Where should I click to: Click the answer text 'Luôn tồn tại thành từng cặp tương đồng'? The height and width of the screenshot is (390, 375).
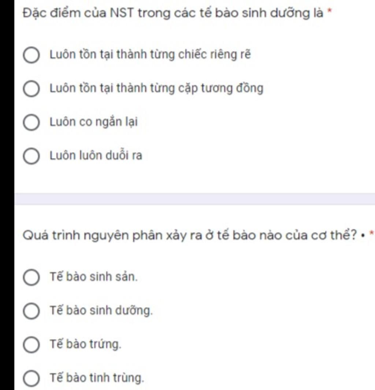click(x=156, y=88)
